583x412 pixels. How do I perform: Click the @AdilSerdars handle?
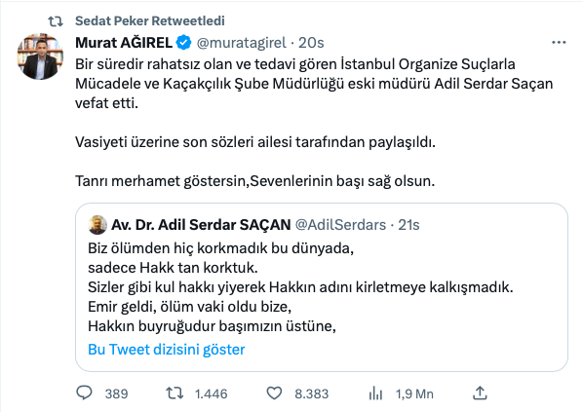pos(340,225)
